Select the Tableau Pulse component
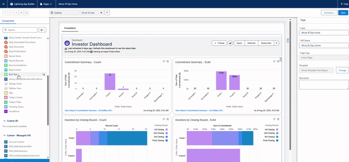 pos(15,84)
